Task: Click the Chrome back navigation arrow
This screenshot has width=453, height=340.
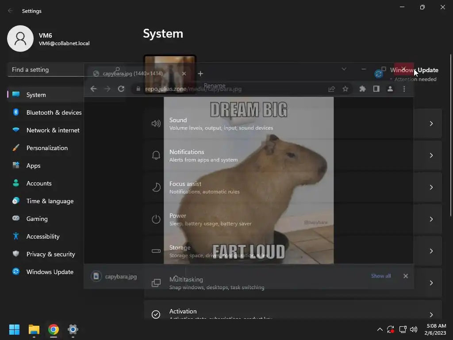Action: (x=93, y=89)
